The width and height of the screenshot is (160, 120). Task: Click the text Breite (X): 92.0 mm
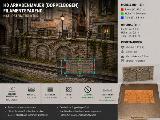(135, 10)
